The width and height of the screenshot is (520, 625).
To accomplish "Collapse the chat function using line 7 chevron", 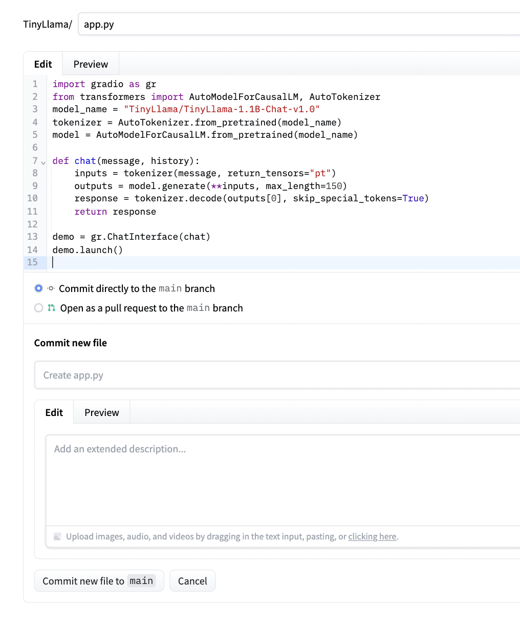I will point(43,161).
